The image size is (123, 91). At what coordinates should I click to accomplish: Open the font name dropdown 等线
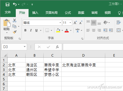(x=60, y=23)
